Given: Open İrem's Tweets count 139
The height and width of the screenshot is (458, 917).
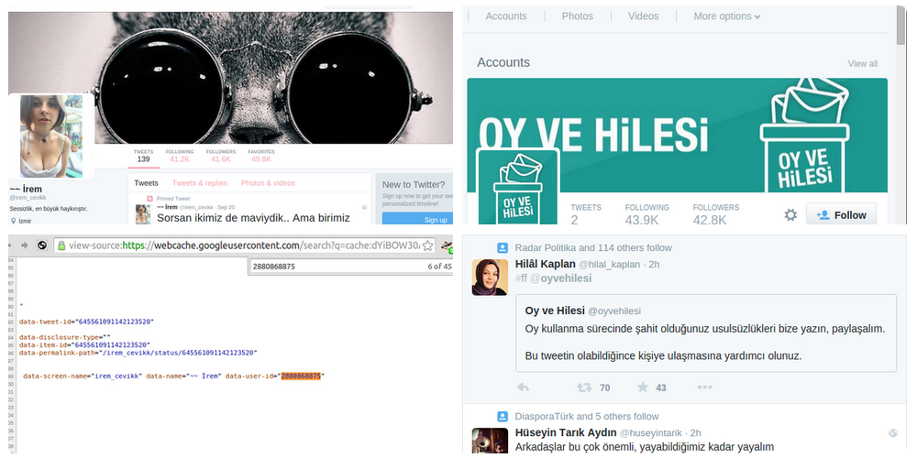Looking at the screenshot, I should coord(143,156).
